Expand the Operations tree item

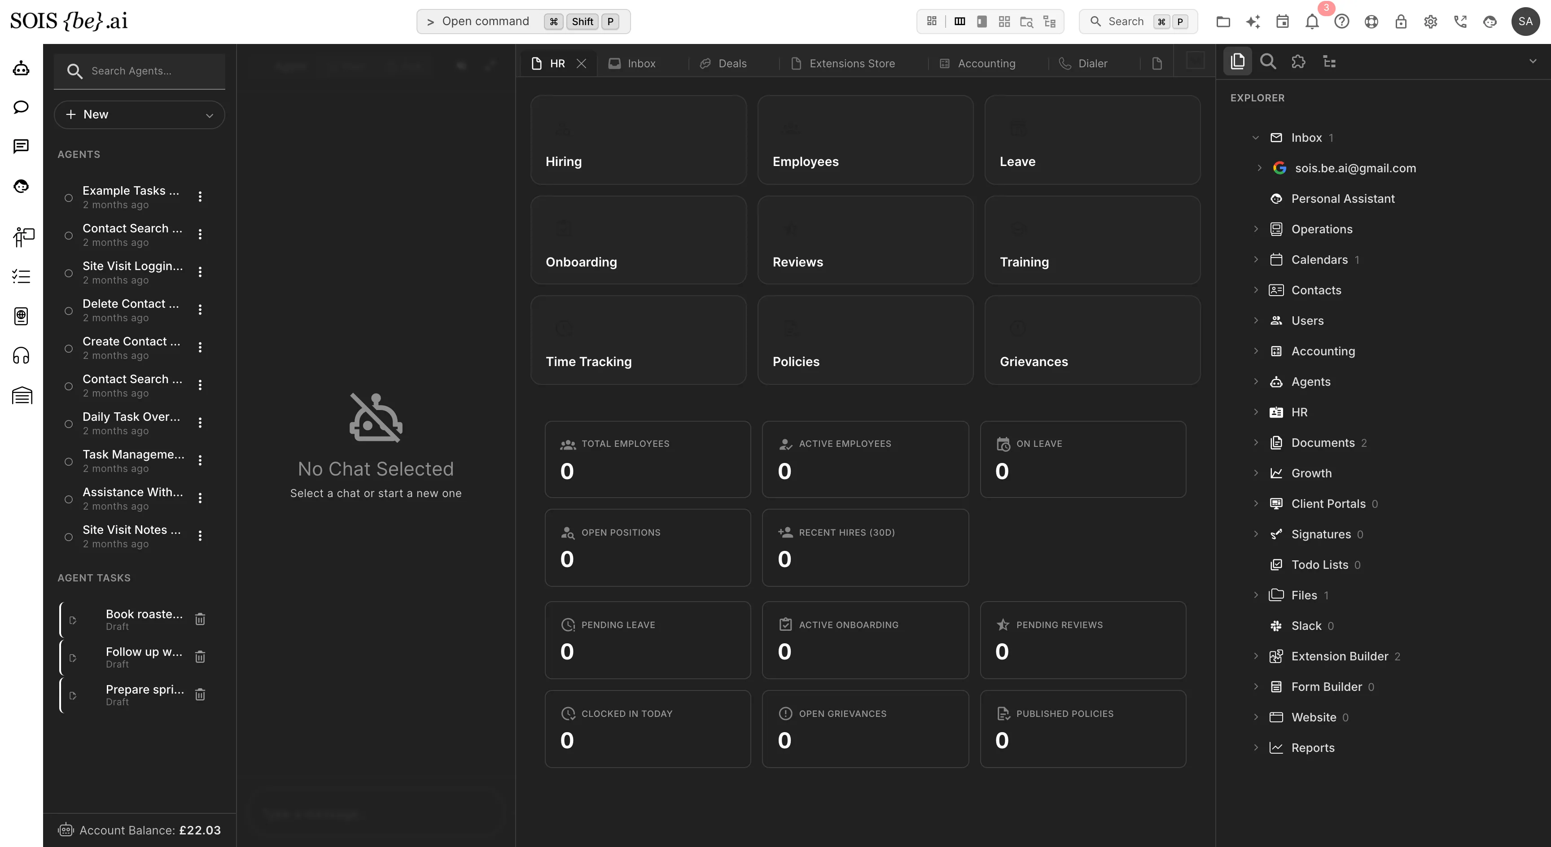tap(1256, 229)
